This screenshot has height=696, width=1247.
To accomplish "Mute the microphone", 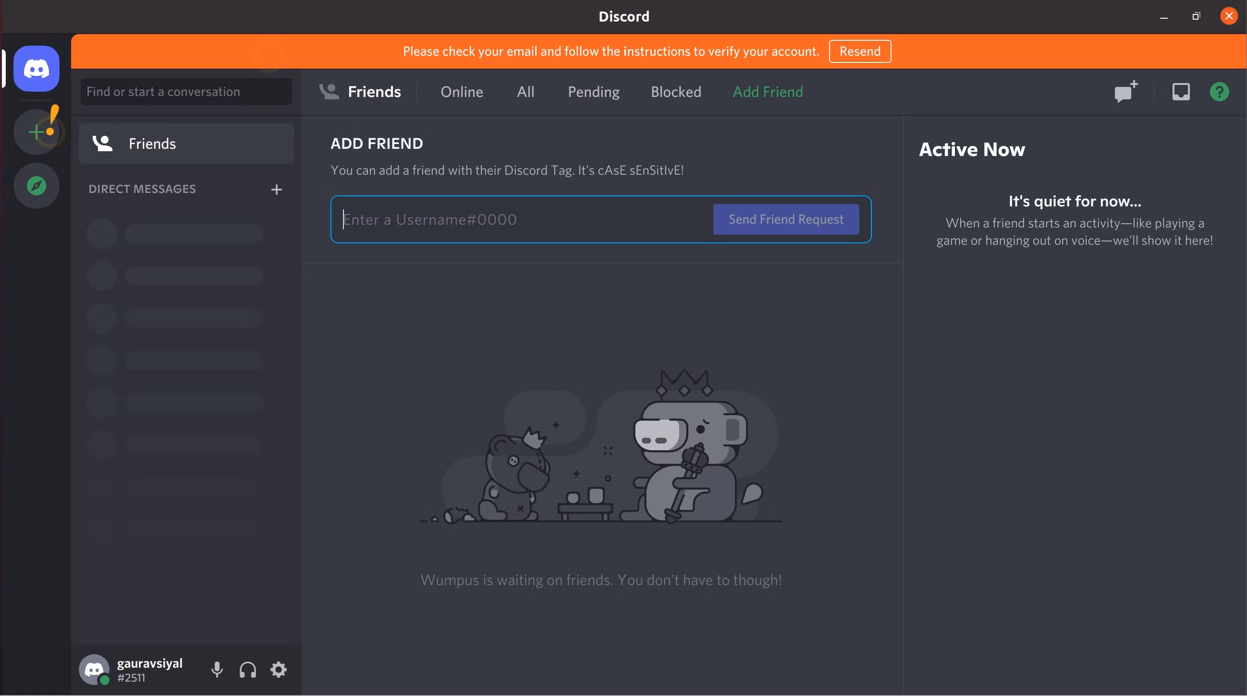I will tap(217, 670).
